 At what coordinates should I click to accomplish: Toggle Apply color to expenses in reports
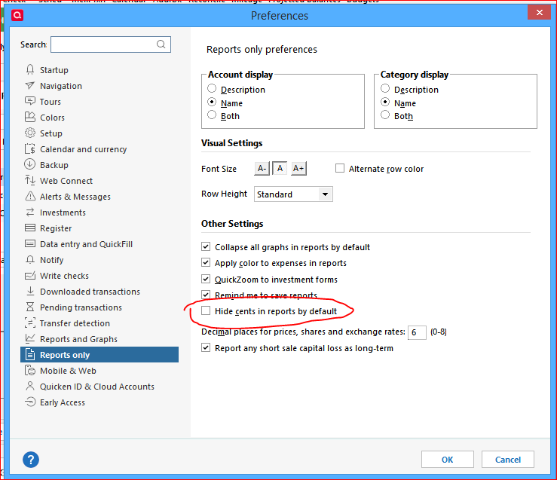click(206, 262)
